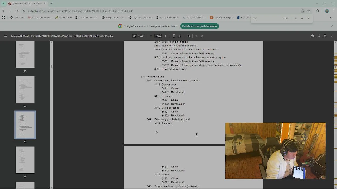Click text '3419 Otros derechos'
The width and height of the screenshot is (337, 189).
(x=167, y=108)
